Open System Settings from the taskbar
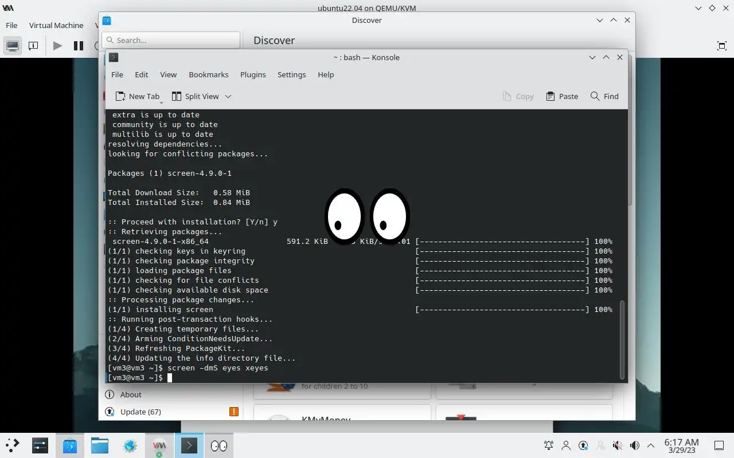 coord(40,445)
